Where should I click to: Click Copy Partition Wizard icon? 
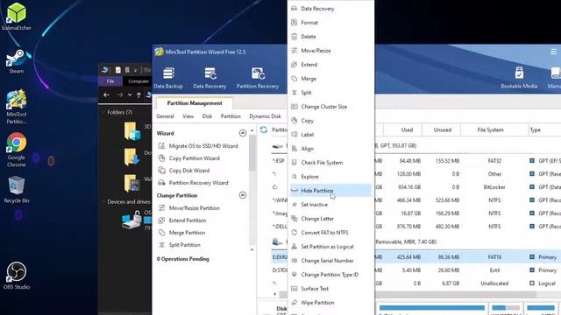click(x=161, y=157)
